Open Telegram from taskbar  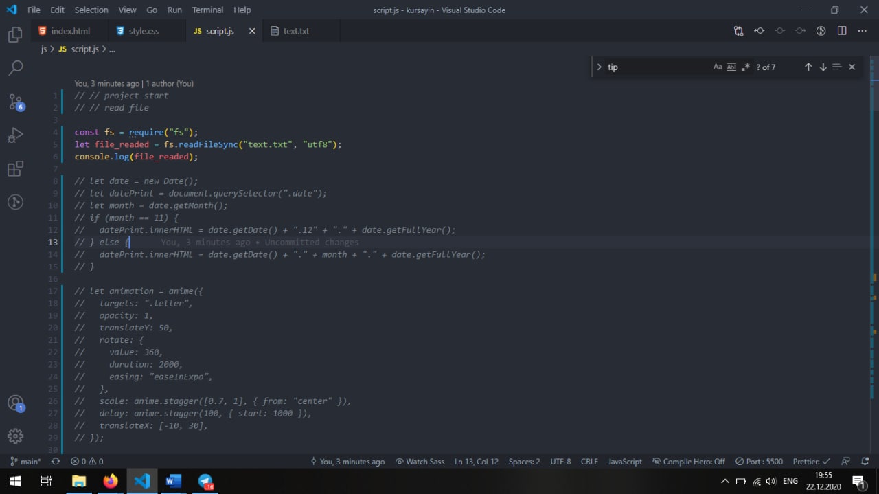click(205, 481)
